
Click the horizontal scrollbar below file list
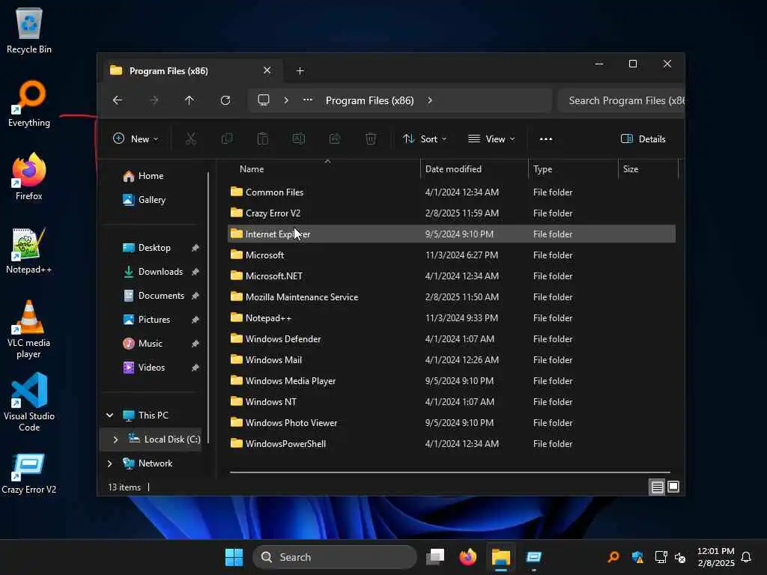[449, 472]
